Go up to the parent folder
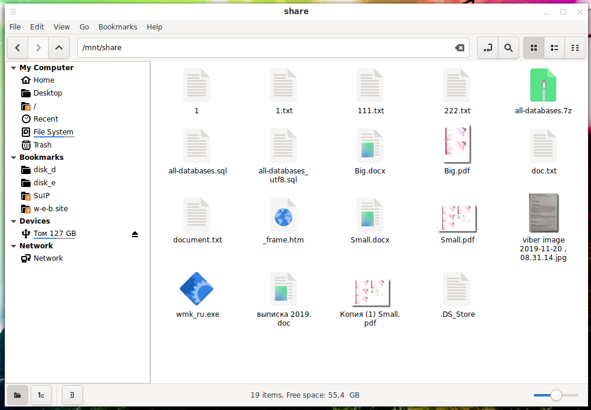This screenshot has width=591, height=410. point(58,48)
